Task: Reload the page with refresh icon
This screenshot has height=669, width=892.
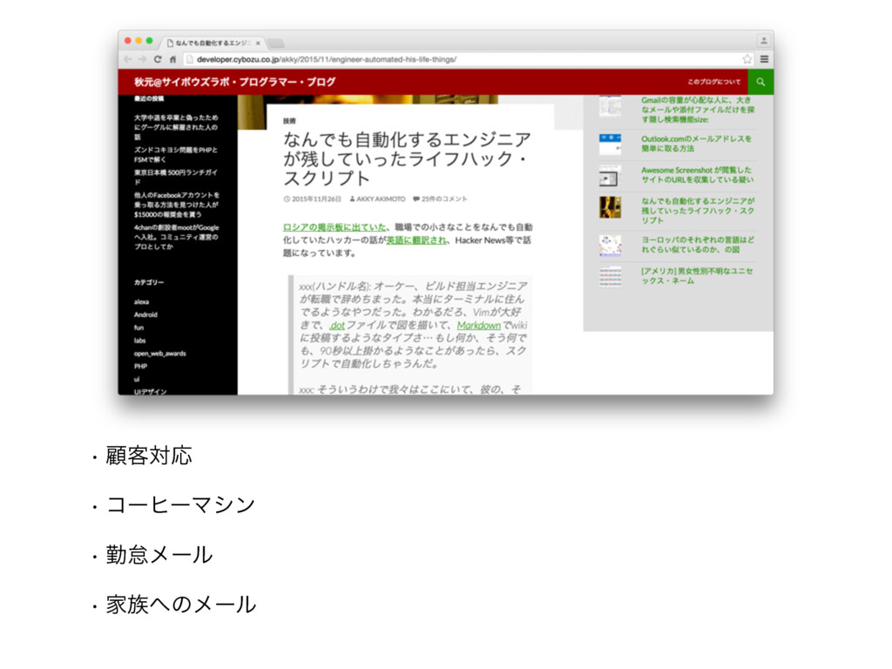Action: [x=158, y=59]
